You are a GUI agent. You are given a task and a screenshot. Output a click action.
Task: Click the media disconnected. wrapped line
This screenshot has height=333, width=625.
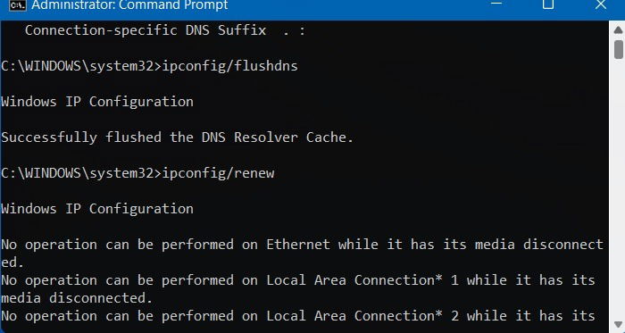[x=77, y=298]
